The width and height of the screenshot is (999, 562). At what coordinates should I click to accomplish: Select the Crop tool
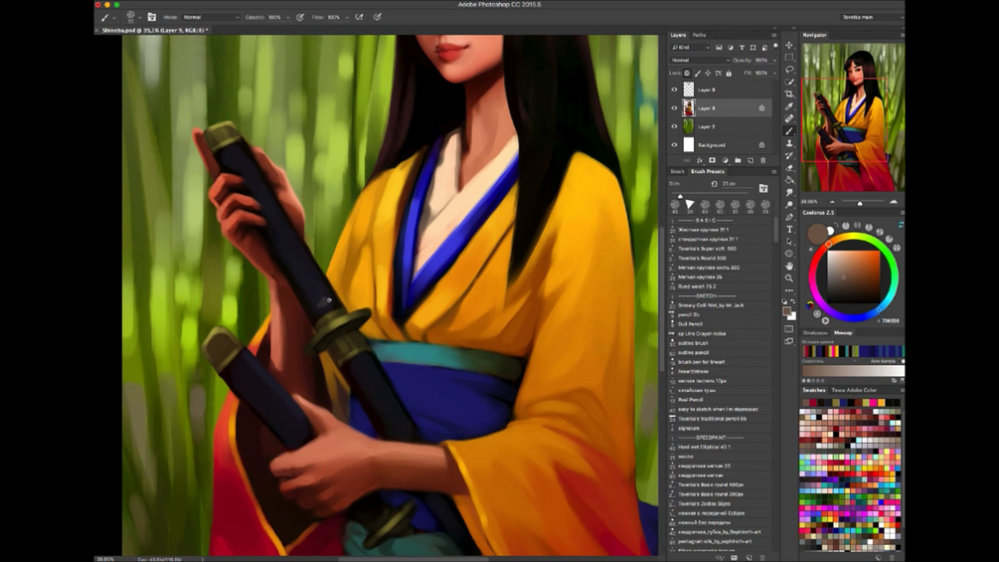(788, 94)
